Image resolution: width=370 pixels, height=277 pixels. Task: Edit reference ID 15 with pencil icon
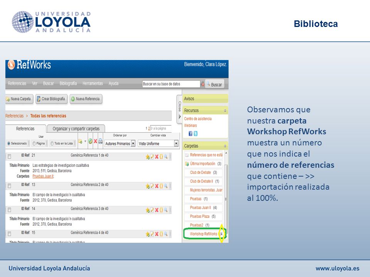click(152, 234)
